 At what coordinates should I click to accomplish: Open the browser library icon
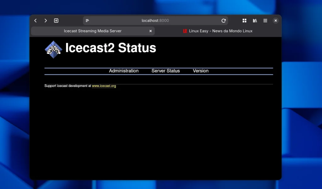[255, 20]
